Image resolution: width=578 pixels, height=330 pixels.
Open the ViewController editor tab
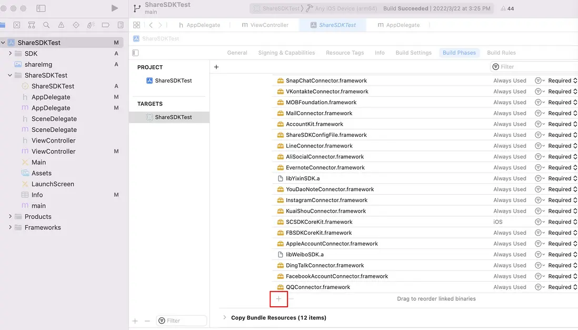(265, 25)
